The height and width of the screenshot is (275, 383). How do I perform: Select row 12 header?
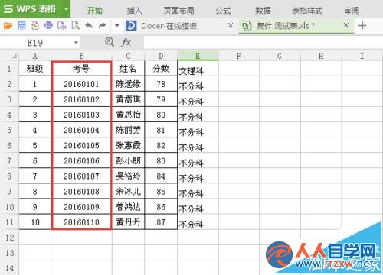(9, 238)
